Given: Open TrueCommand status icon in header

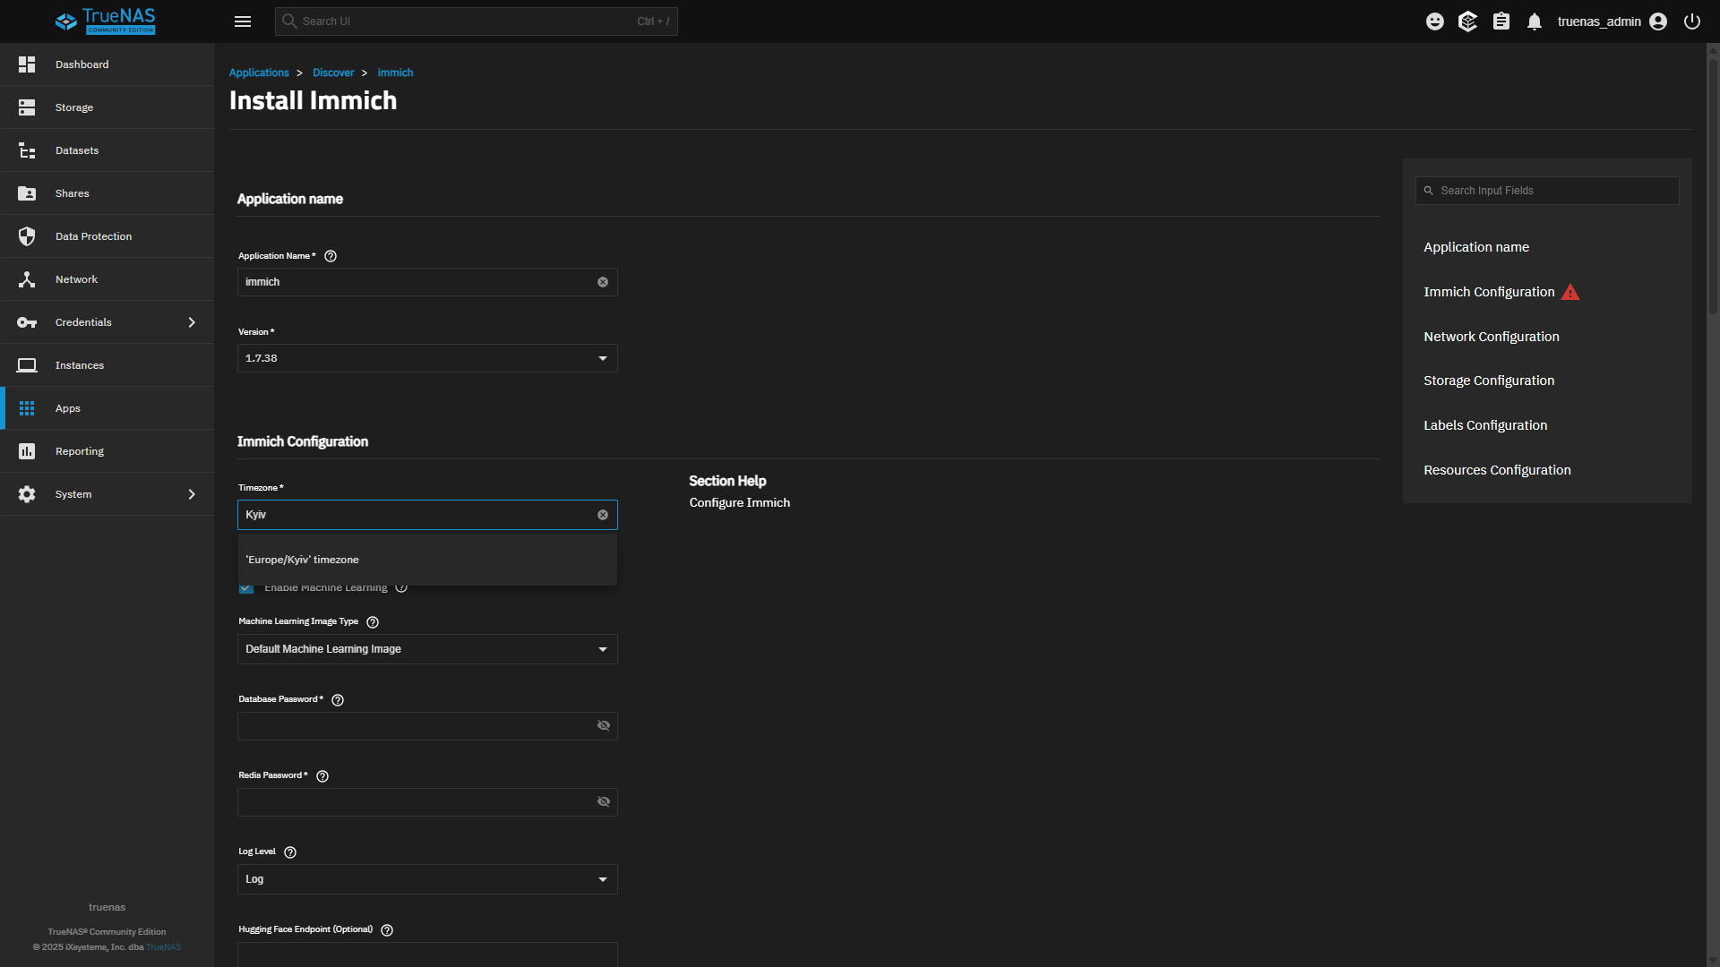Looking at the screenshot, I should point(1467,21).
